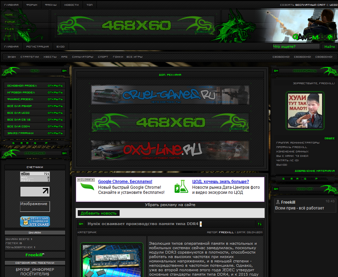
Task: Open the Cruel-Games.ru banner
Action: (x=170, y=95)
